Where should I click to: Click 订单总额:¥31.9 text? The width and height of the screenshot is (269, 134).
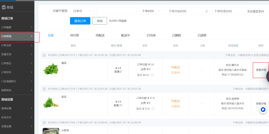coord(146,98)
